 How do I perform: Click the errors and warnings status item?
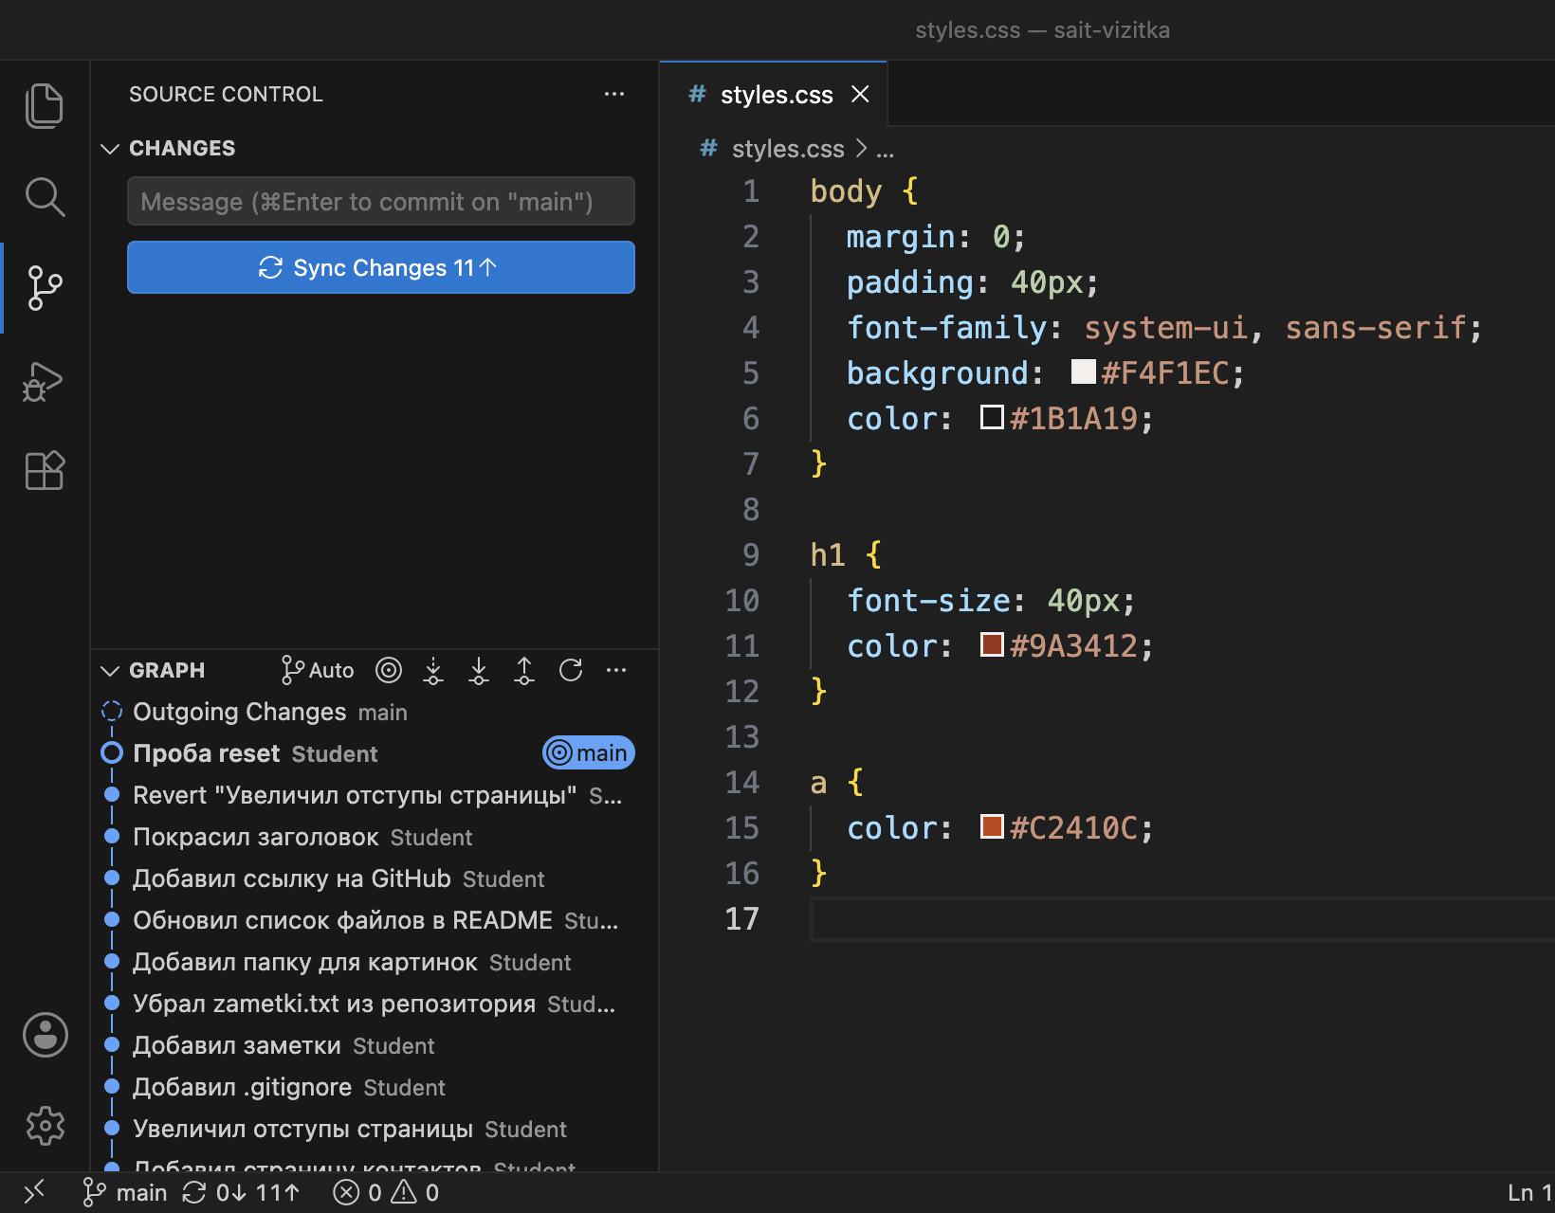point(386,1192)
